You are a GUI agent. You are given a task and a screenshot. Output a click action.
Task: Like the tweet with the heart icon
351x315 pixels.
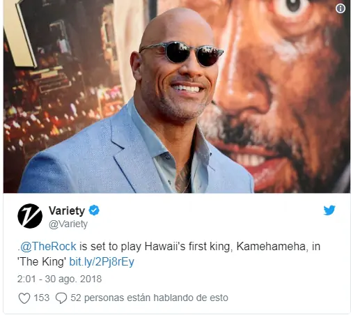(24, 298)
